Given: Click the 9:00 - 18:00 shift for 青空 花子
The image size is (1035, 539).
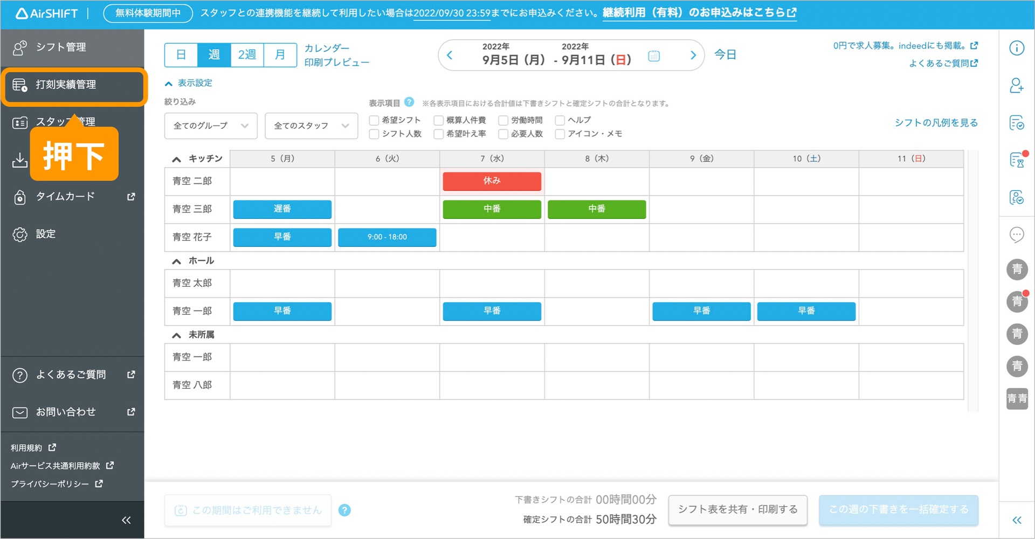Looking at the screenshot, I should click(387, 237).
